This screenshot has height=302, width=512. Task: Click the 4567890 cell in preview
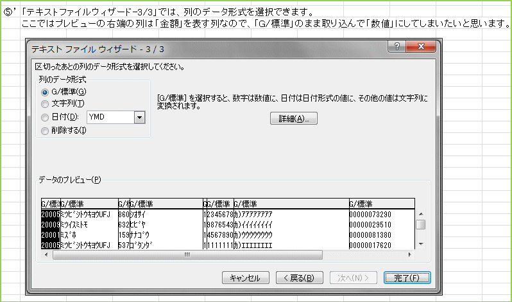coord(220,235)
